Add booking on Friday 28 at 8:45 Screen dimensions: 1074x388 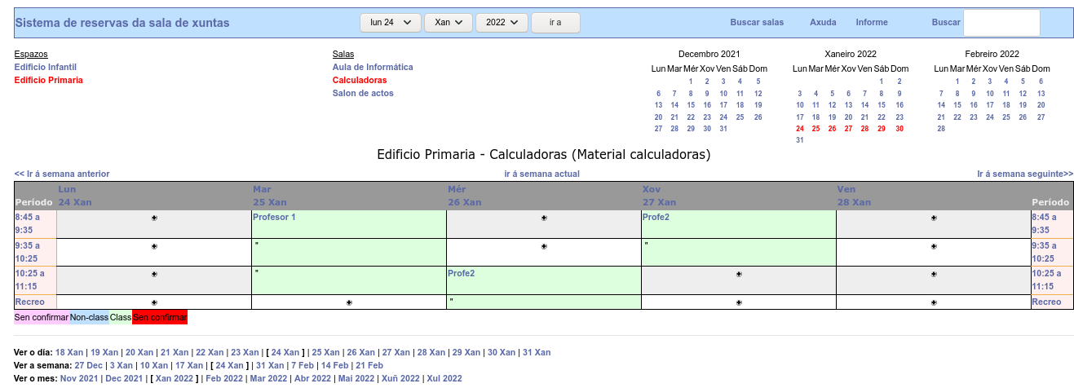tap(934, 218)
